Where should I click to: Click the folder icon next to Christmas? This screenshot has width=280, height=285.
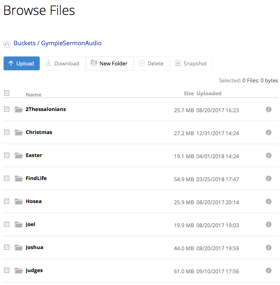coord(19,132)
